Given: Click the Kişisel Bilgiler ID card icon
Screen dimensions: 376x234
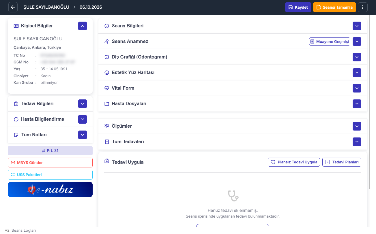Looking at the screenshot, I should click(16, 26).
